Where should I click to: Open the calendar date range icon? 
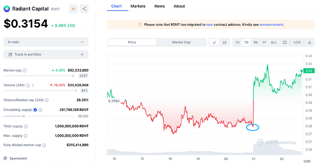285,42
